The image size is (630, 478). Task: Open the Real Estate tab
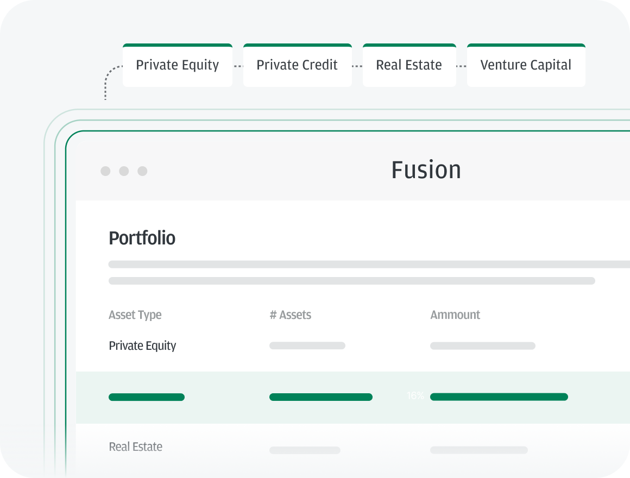click(409, 65)
